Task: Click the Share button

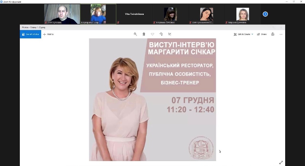Action: (262, 34)
